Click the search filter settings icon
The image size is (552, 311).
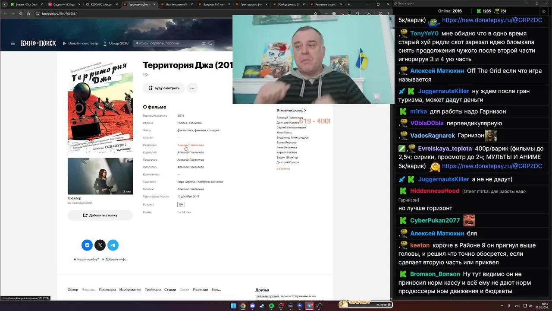coord(204,43)
